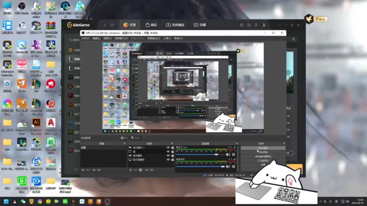Open OBS 视图(V) menu
This screenshot has height=206, width=367.
[107, 38]
